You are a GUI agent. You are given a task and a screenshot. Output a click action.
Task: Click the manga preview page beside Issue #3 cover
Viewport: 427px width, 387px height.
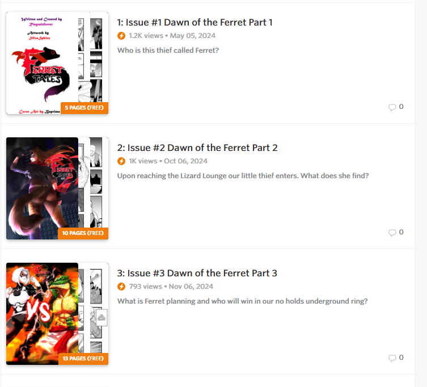point(94,308)
